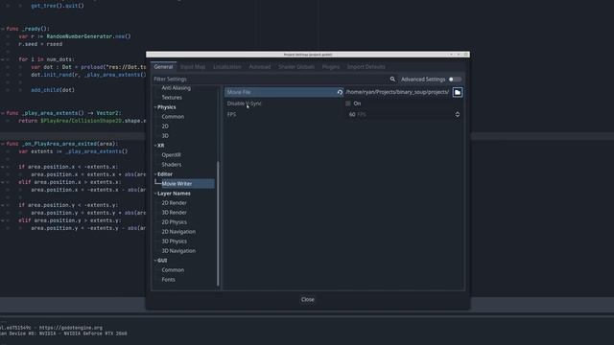The width and height of the screenshot is (614, 345).
Task: Focus the Filter Settings search box
Action: coord(271,79)
